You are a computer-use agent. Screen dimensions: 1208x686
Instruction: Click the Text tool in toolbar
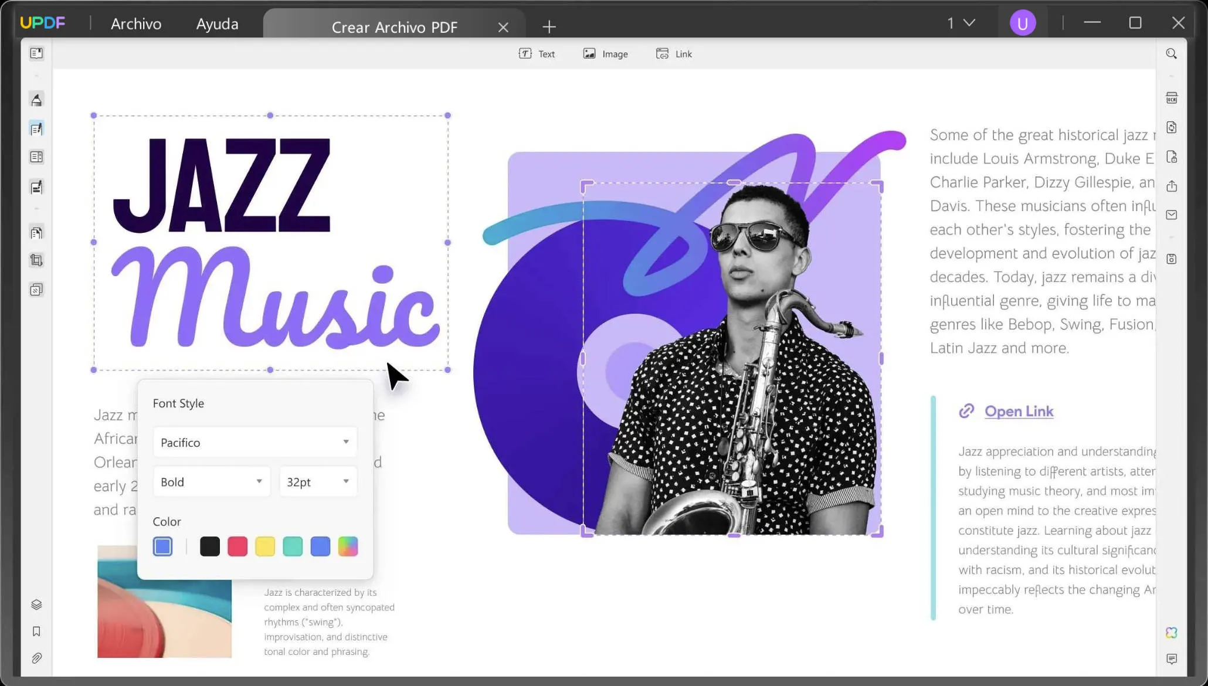tap(537, 53)
